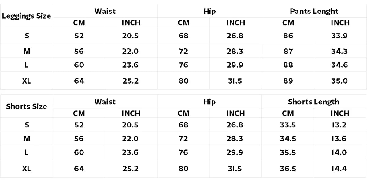Click the 86 cm pants length value
The image size is (367, 182).
click(x=288, y=36)
